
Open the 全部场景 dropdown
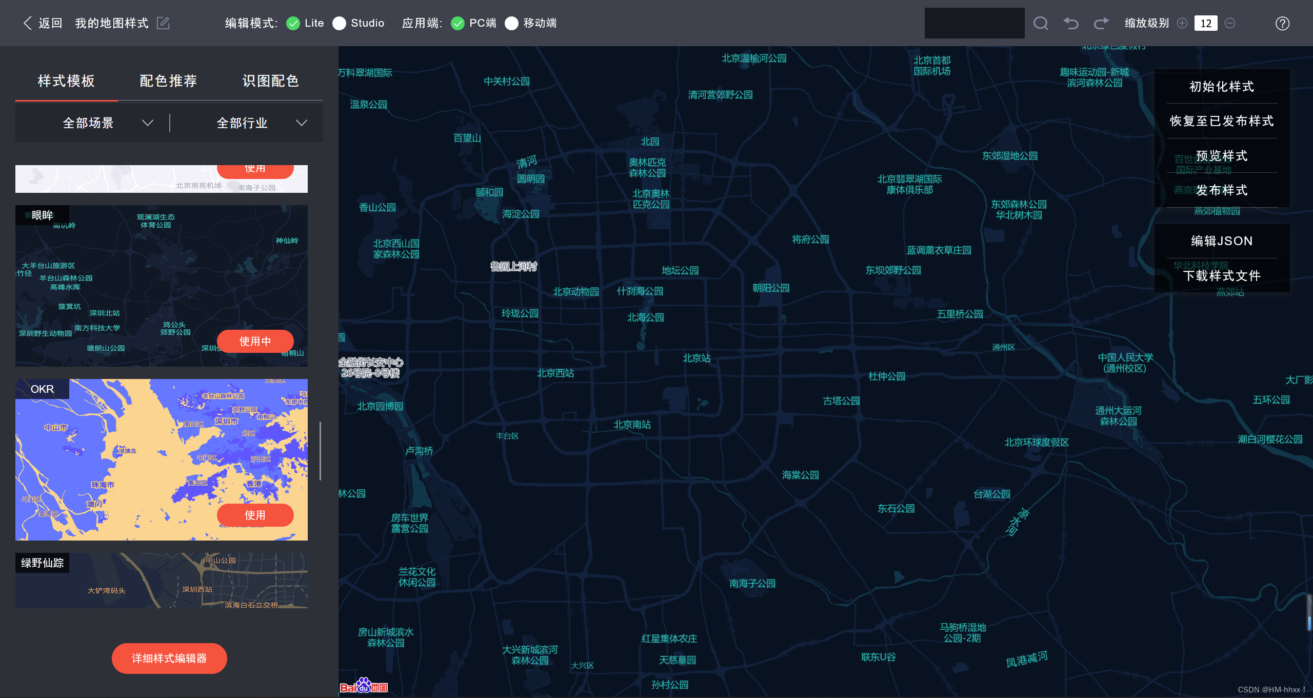point(93,123)
